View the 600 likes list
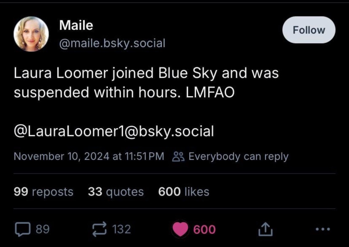Image resolution: width=349 pixels, height=247 pixels. 184,192
